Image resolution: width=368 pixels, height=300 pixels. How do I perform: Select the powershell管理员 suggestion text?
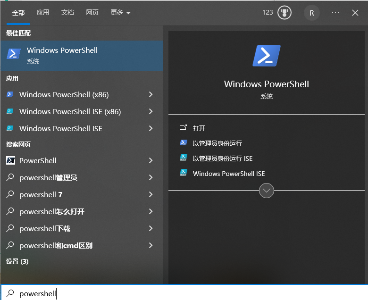click(48, 177)
